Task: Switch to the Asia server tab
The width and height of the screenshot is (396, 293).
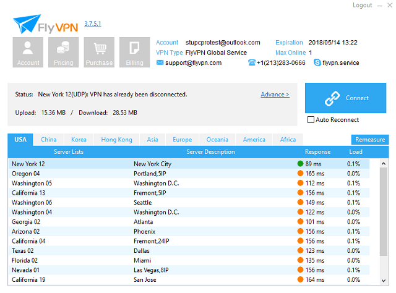Action: pos(153,140)
